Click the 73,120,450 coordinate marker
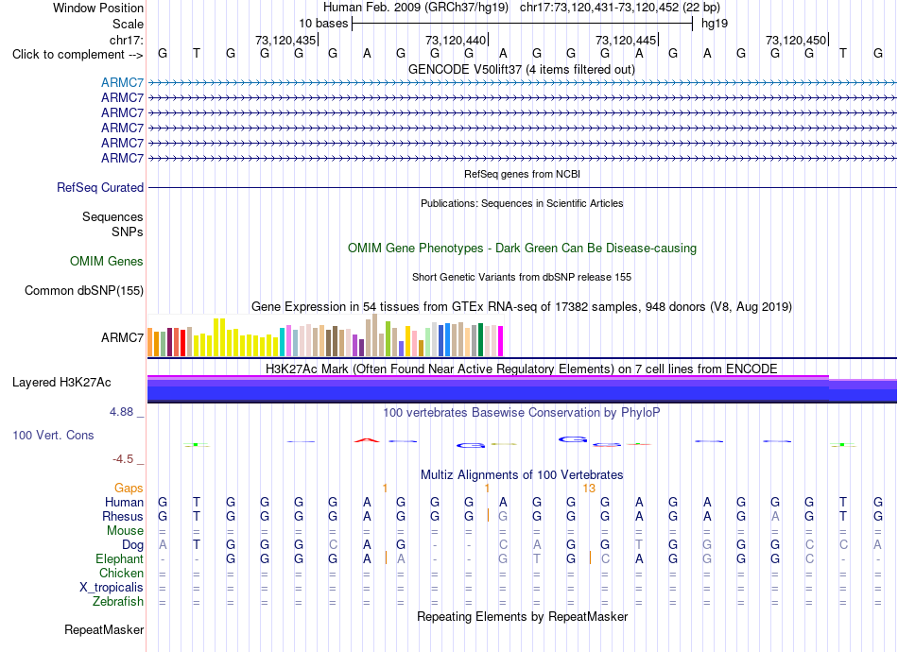The height and width of the screenshot is (652, 898). (796, 40)
